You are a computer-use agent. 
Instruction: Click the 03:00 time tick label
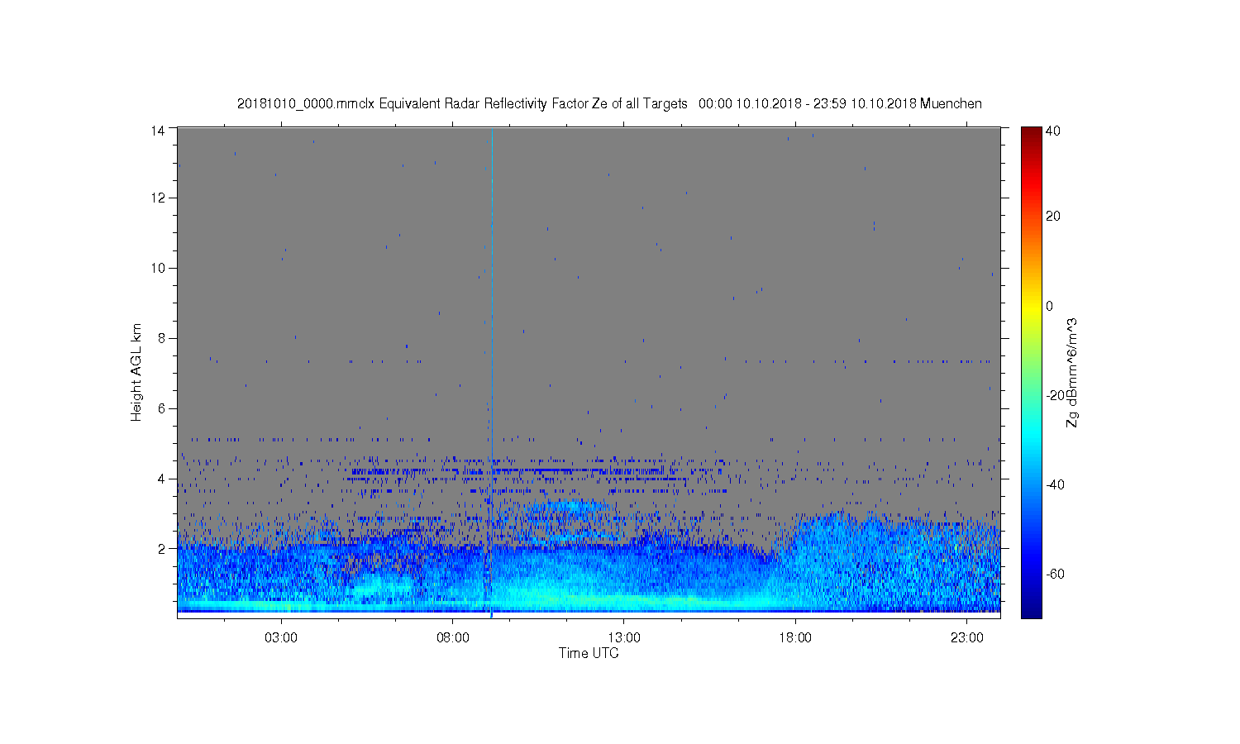[x=281, y=638]
